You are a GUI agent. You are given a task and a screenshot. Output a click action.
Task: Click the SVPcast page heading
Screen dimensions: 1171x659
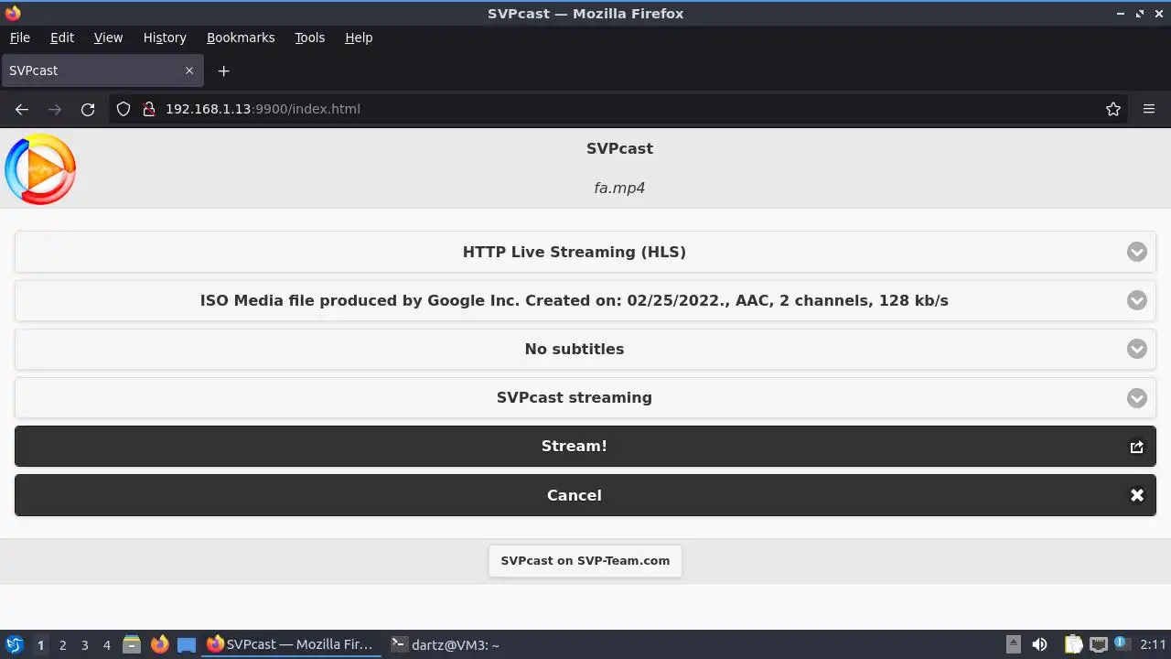pos(619,148)
